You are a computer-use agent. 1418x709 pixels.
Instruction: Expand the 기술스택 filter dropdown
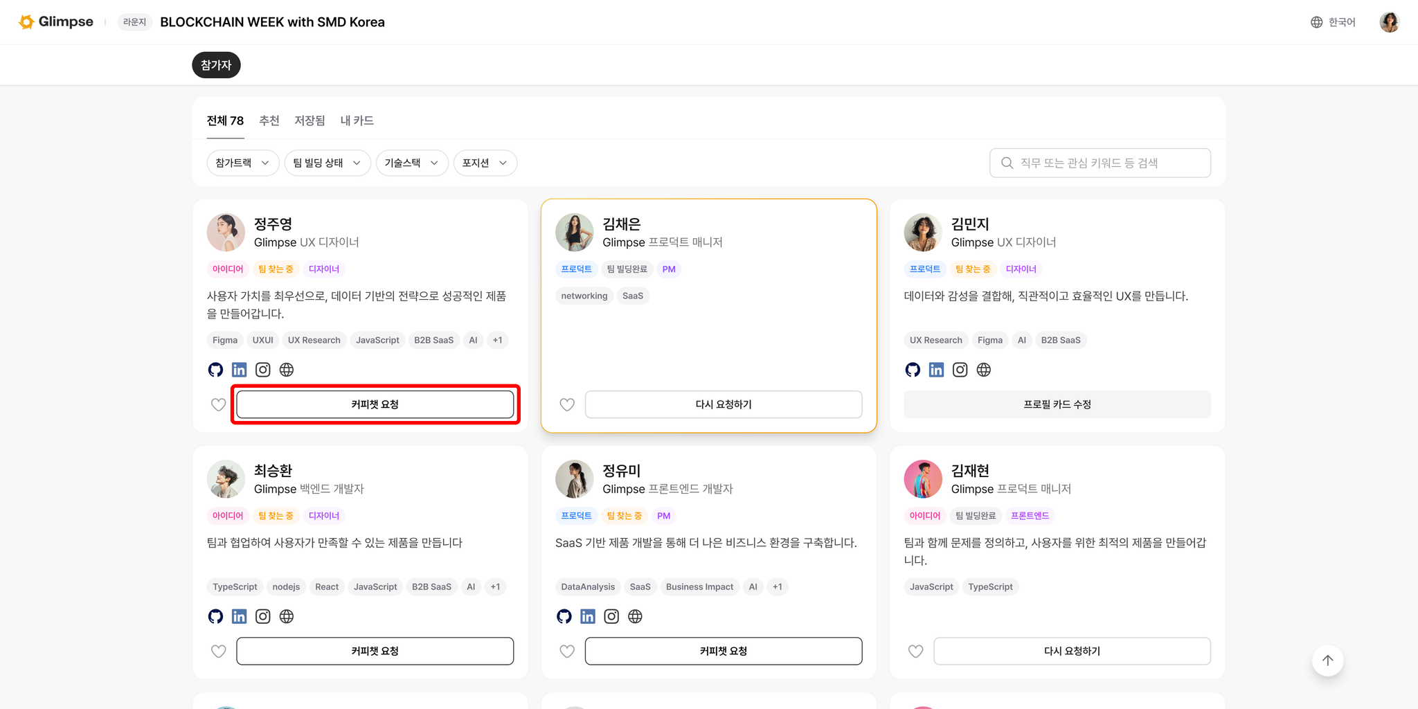click(412, 163)
